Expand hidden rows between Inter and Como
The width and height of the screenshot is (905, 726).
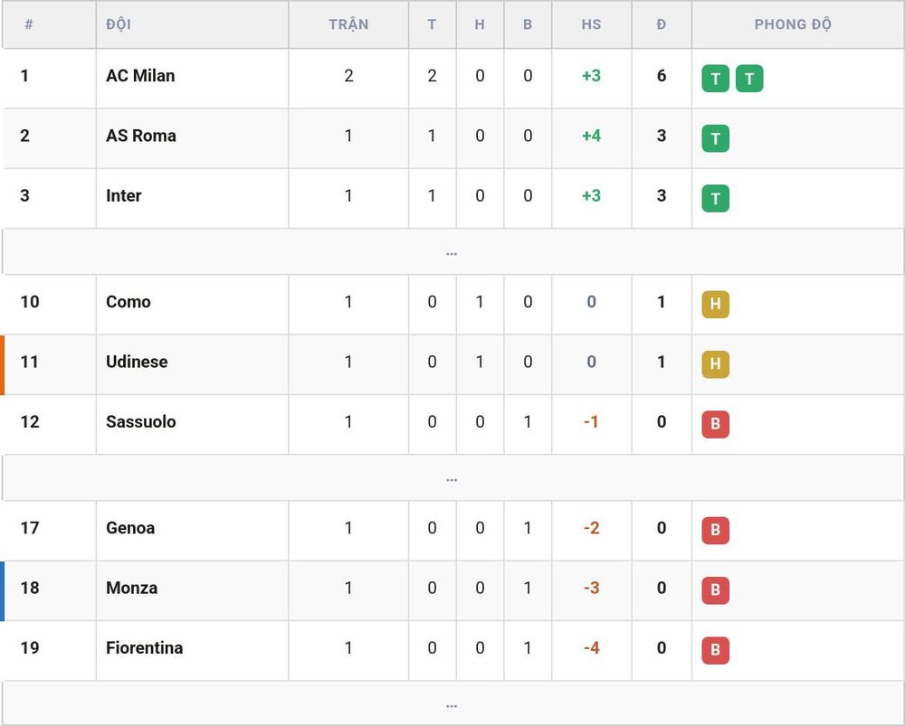[452, 252]
